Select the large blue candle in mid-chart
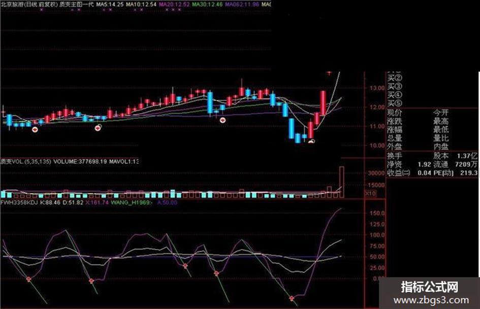This screenshot has width=480, height=309. click(210, 103)
